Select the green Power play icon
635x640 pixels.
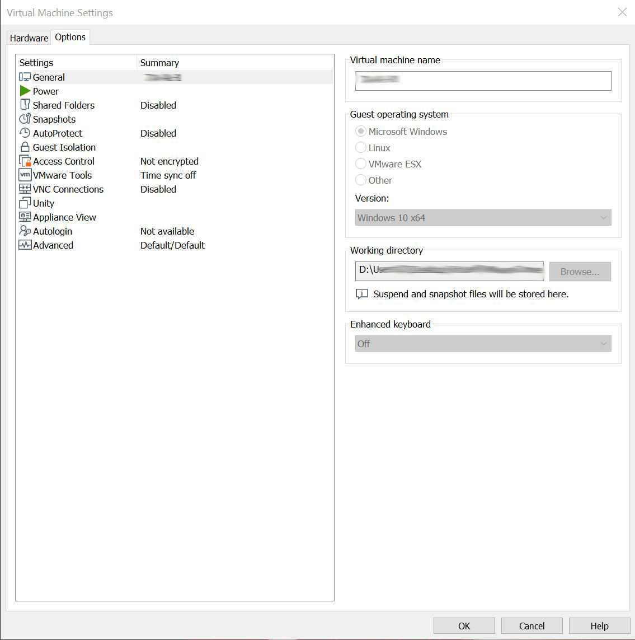(25, 91)
